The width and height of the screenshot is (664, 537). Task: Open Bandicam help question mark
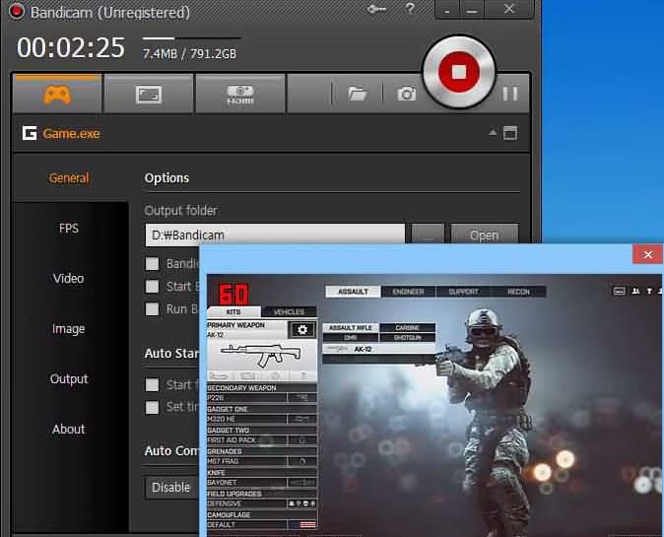[410, 9]
